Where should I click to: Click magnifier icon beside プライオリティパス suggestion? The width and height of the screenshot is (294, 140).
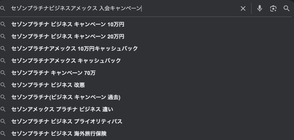[3, 121]
